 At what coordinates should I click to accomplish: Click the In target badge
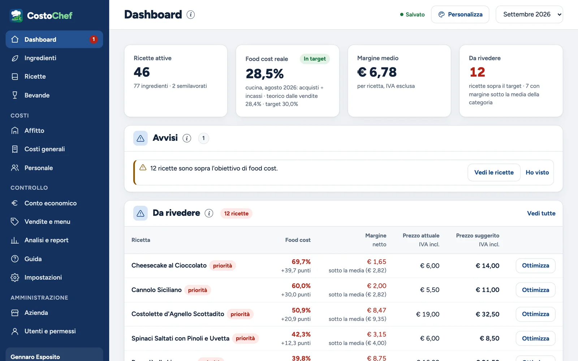pyautogui.click(x=315, y=59)
